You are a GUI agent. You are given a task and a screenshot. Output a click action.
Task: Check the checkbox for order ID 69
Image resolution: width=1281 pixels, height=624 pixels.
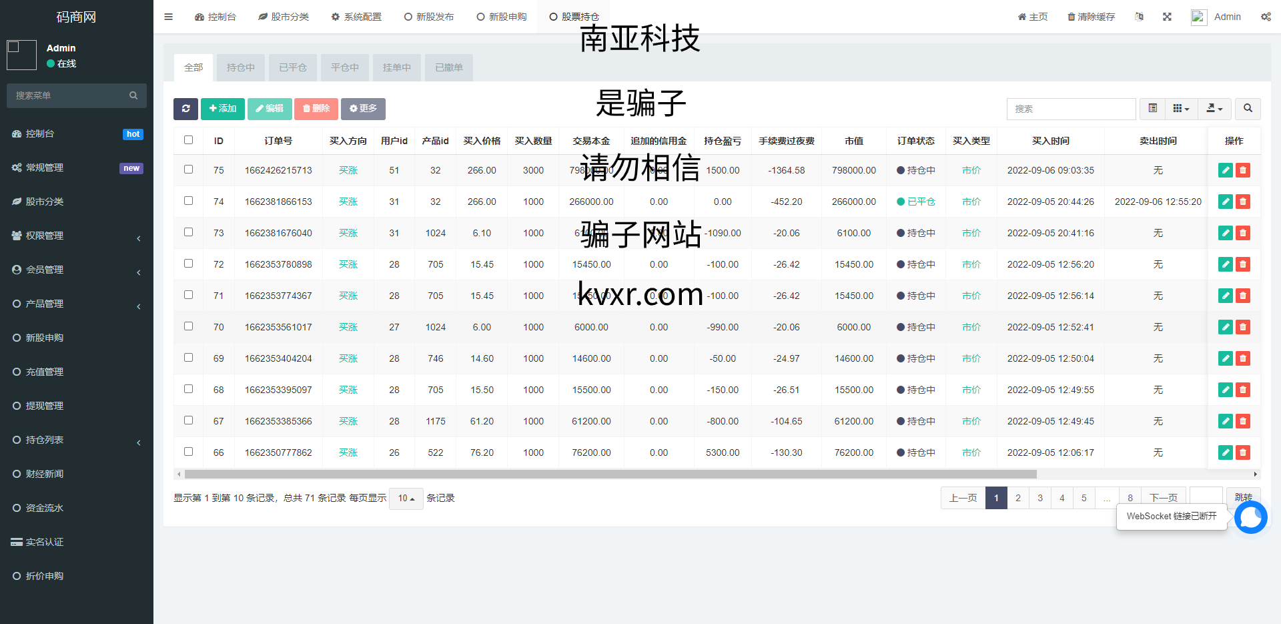tap(188, 358)
